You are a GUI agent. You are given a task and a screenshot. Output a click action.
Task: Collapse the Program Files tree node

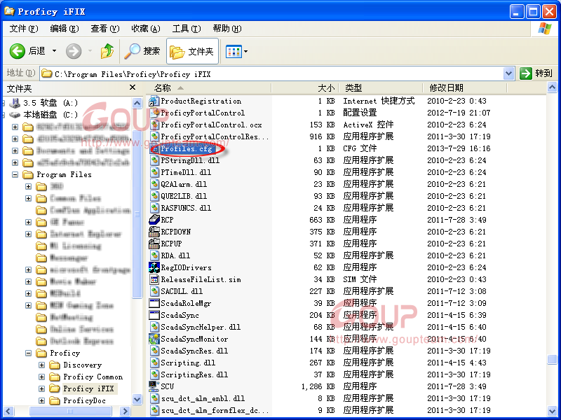(15, 174)
